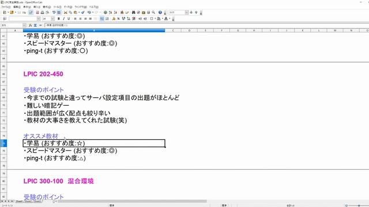This screenshot has height=207, width=369.
Task: Toggle Italic formatting
Action: point(63,18)
